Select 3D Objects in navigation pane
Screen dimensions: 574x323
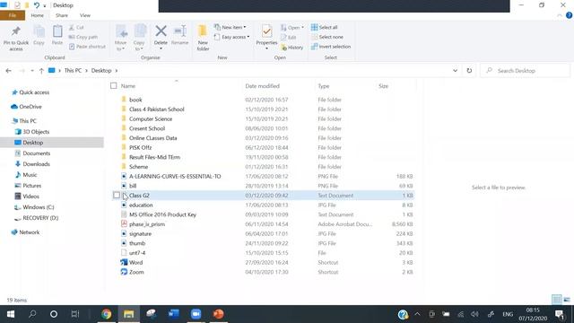(x=32, y=132)
